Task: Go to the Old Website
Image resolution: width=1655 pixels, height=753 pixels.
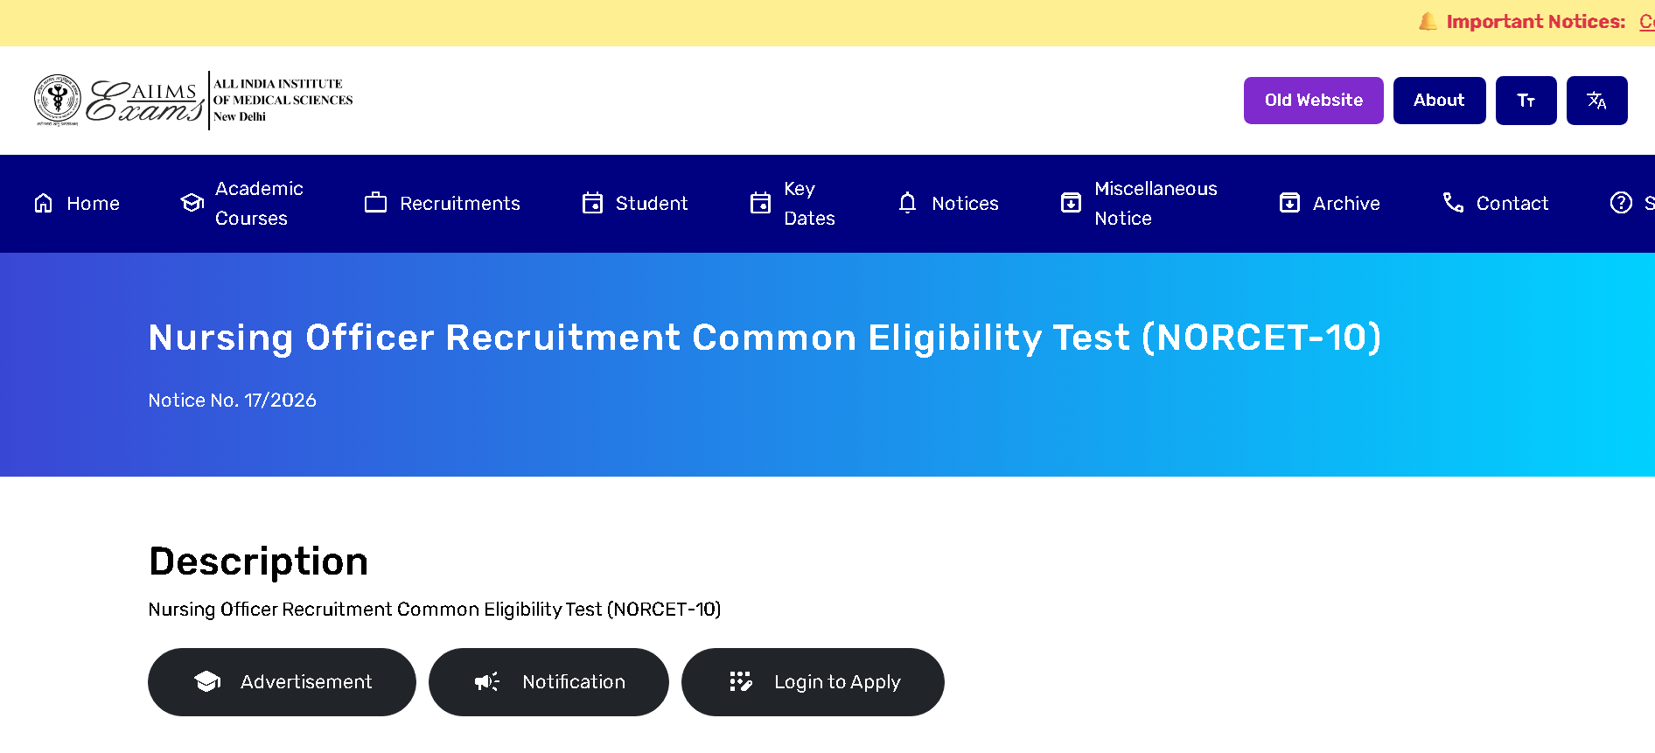Action: click(1313, 101)
